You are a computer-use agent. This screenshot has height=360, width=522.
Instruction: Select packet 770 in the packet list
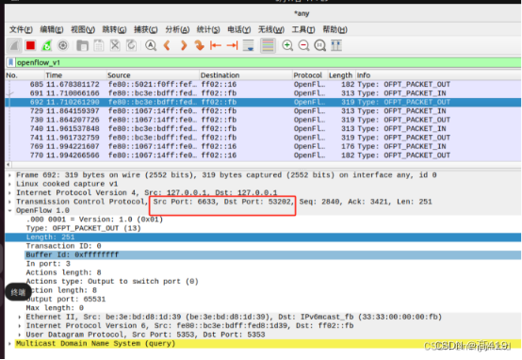pos(263,155)
